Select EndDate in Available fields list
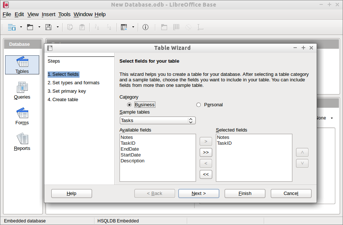 pyautogui.click(x=130, y=149)
